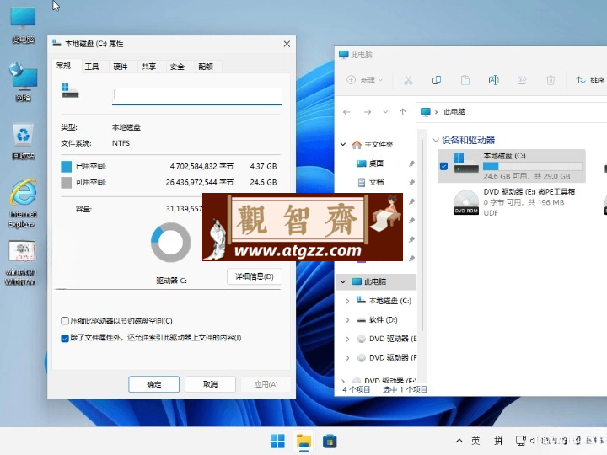Open the 排序 sort menu
Viewport: 607px width, 455px height.
pos(590,80)
